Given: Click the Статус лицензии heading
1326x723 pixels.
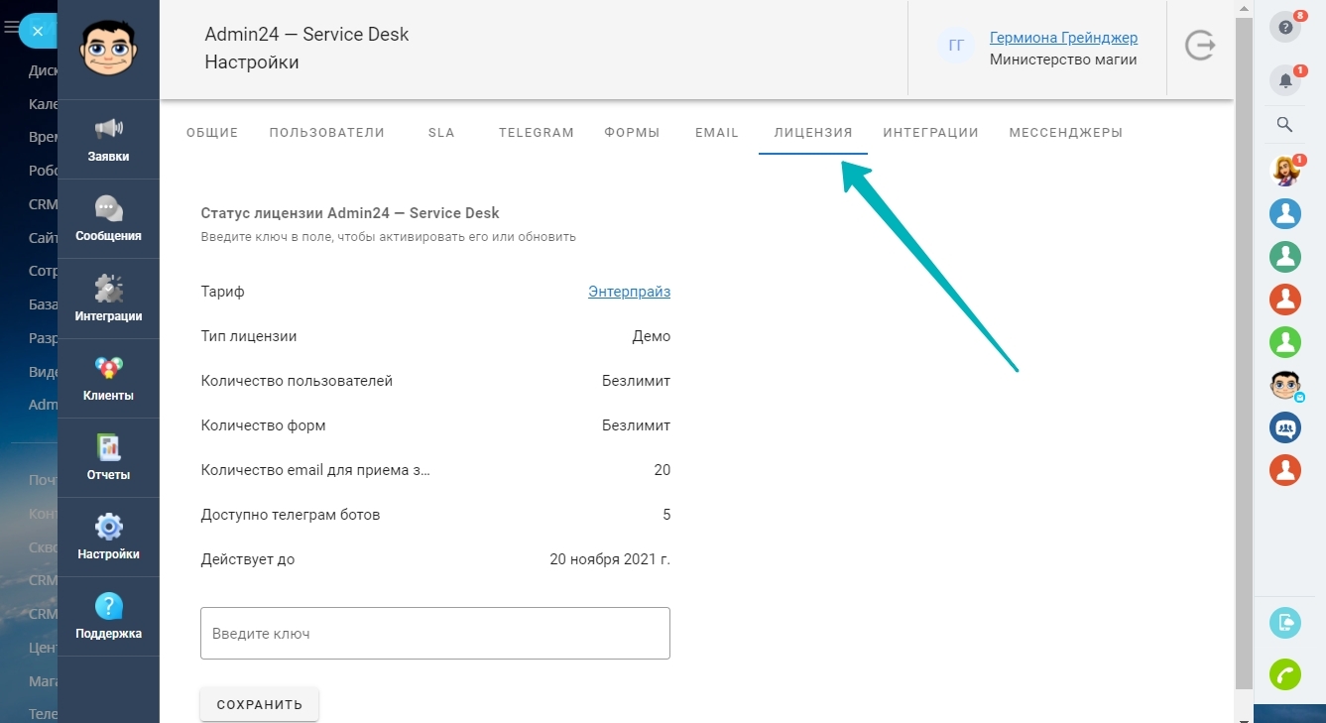Looking at the screenshot, I should [350, 213].
